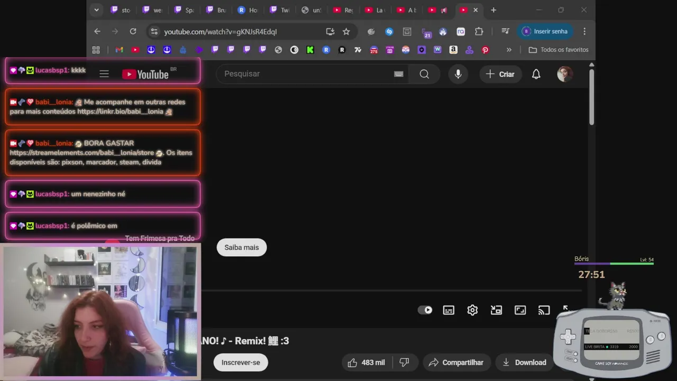Open Amazon bookmark in bookmarks bar
Image resolution: width=677 pixels, height=381 pixels.
pos(453,50)
